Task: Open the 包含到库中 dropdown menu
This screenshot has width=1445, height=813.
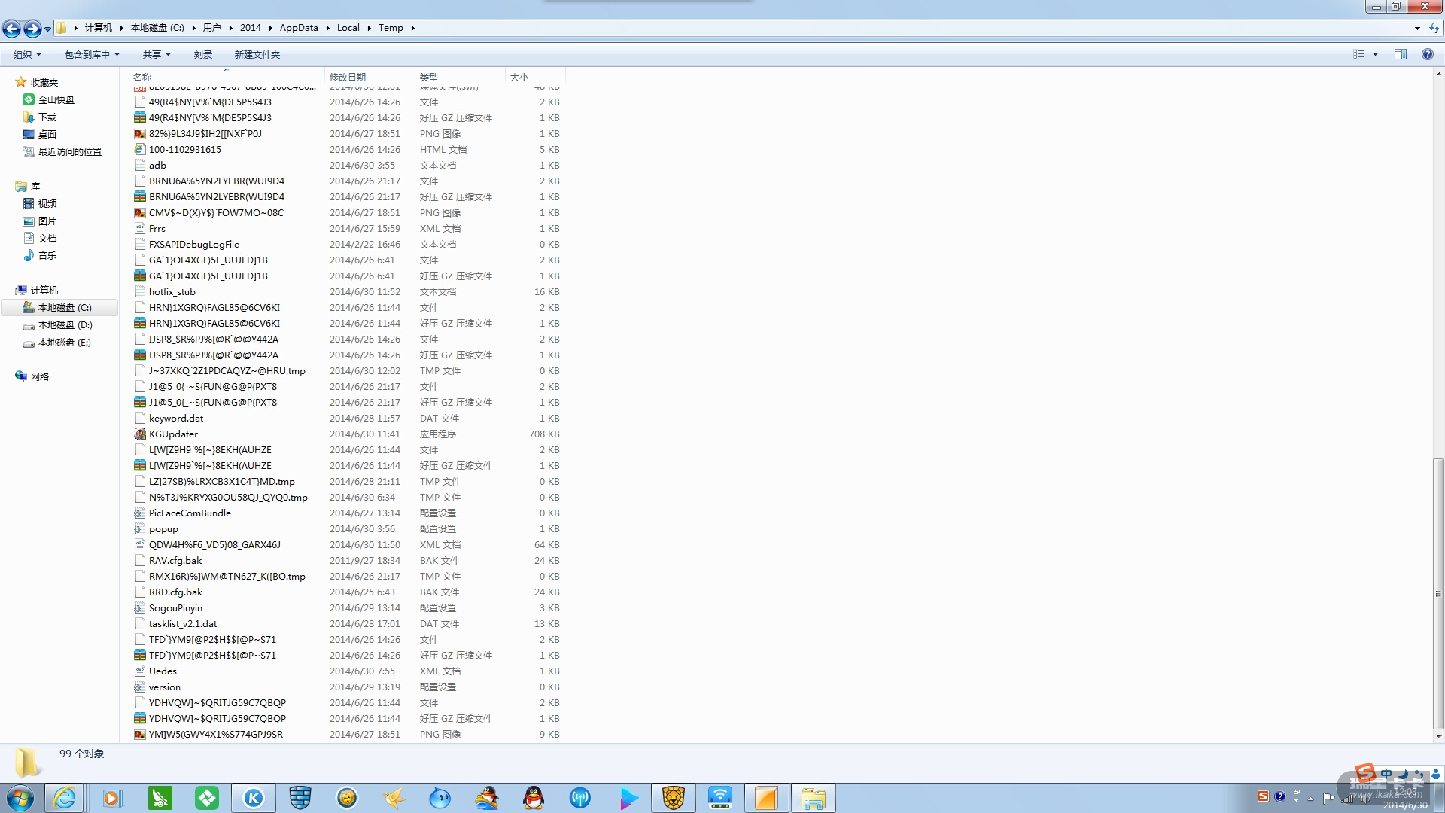Action: 92,54
